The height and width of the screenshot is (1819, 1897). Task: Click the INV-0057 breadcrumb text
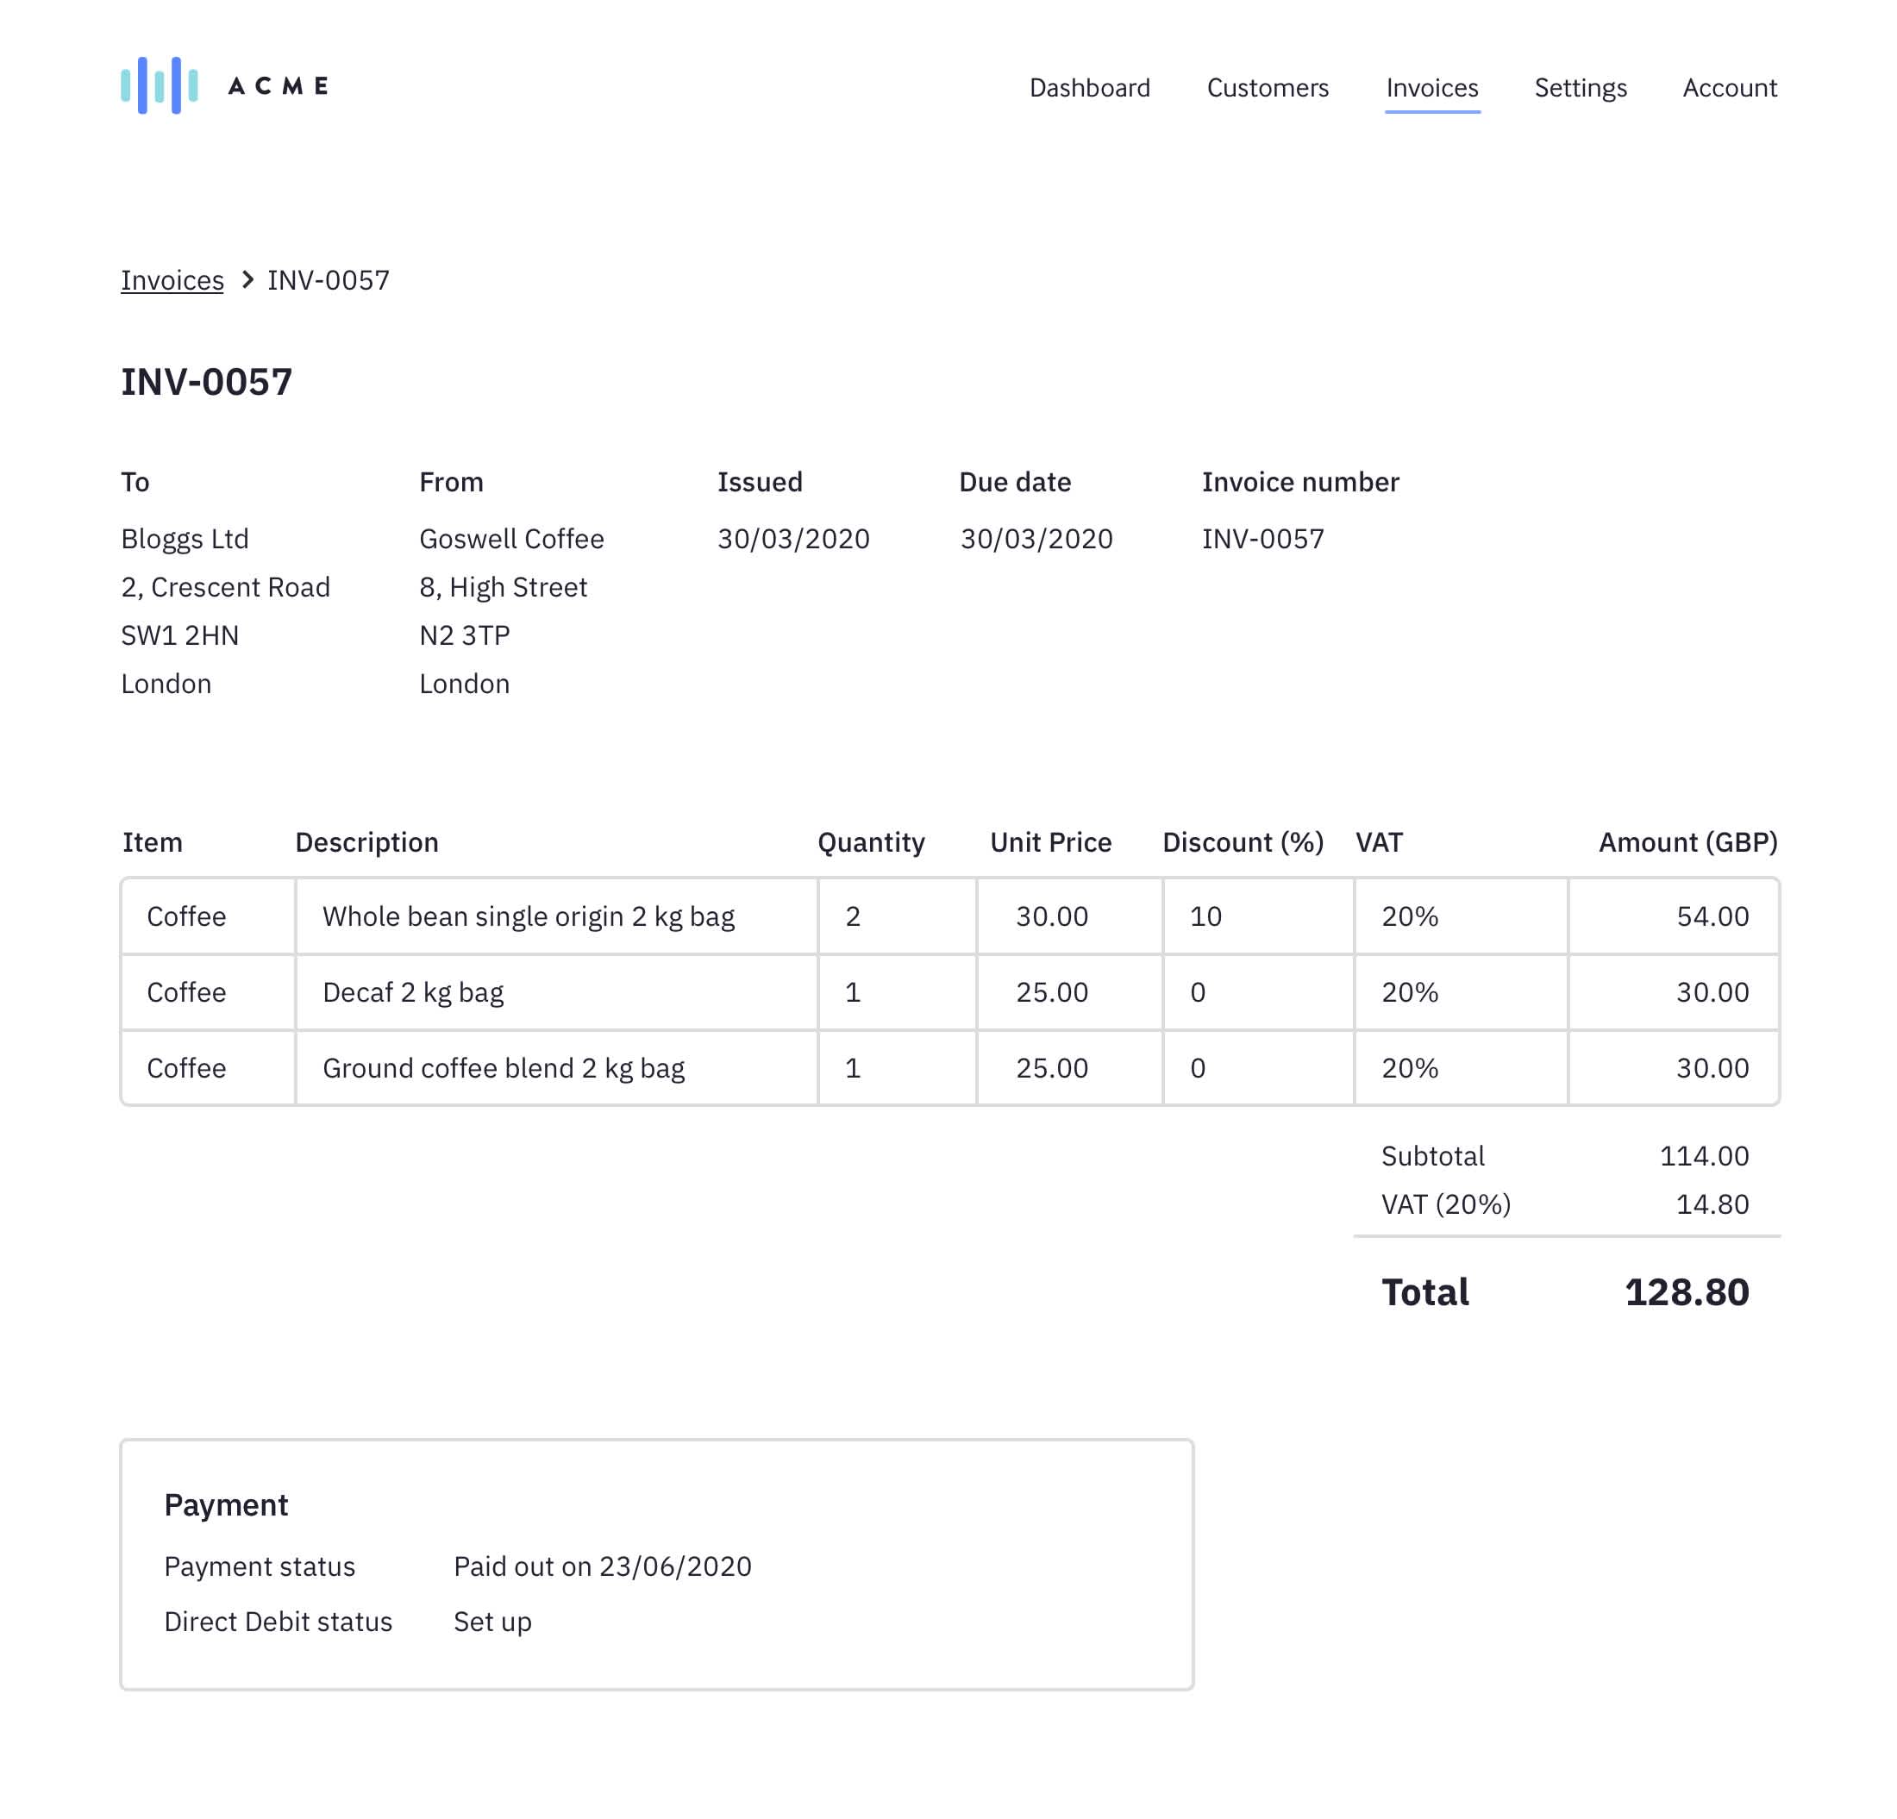pyautogui.click(x=329, y=280)
